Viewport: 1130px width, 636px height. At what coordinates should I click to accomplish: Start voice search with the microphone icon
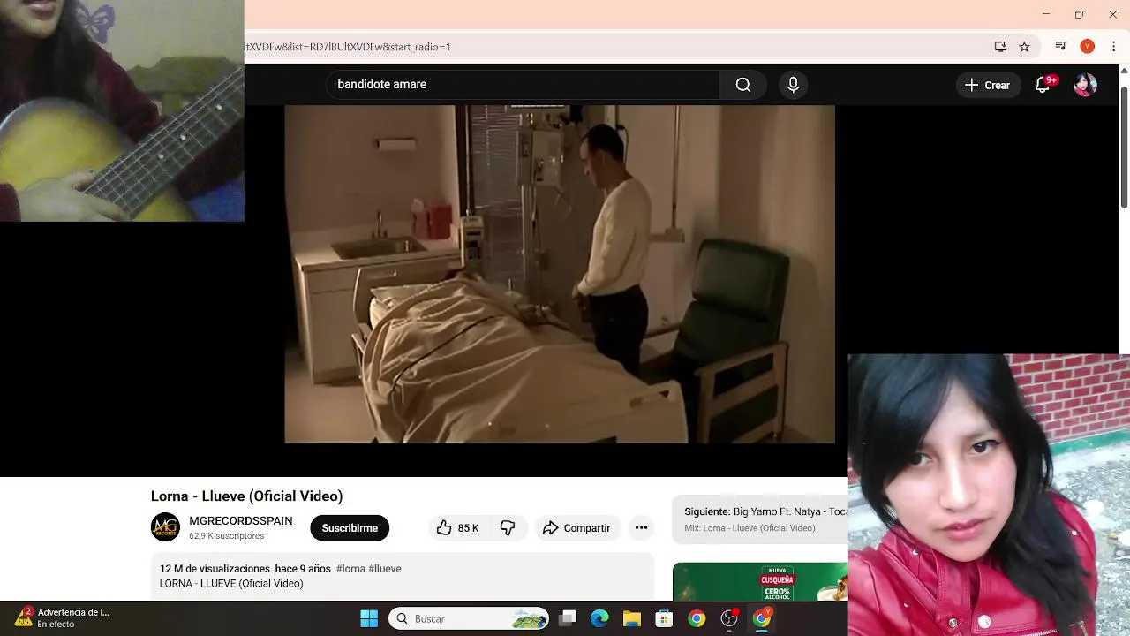793,85
